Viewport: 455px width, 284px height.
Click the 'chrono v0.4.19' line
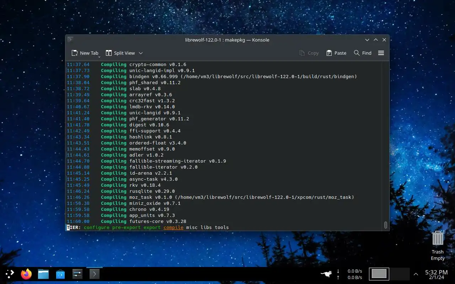pyautogui.click(x=149, y=209)
